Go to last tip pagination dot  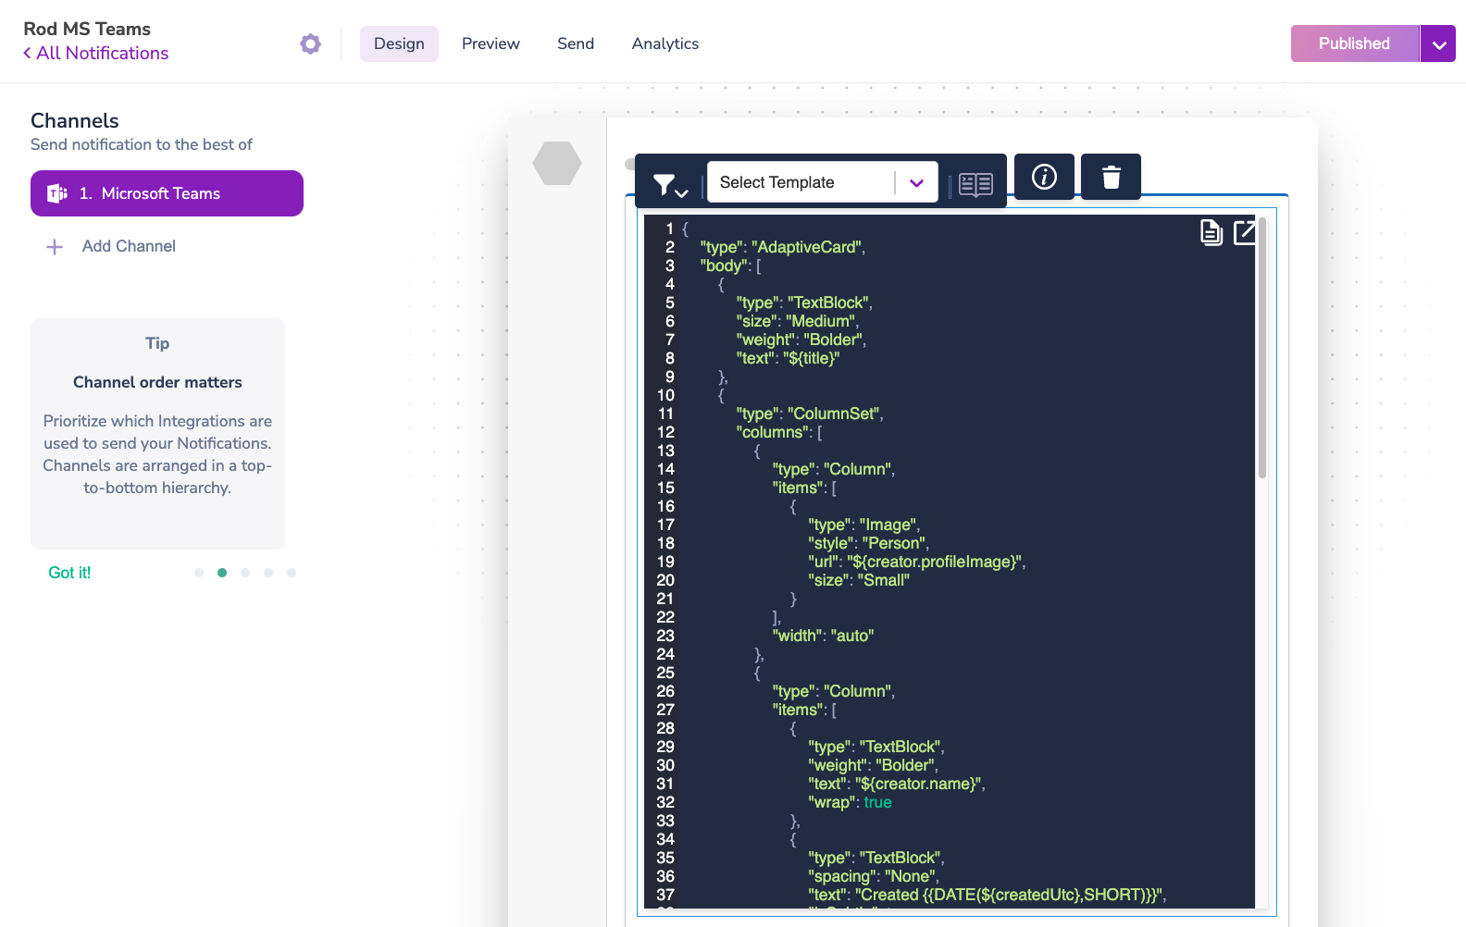[292, 573]
